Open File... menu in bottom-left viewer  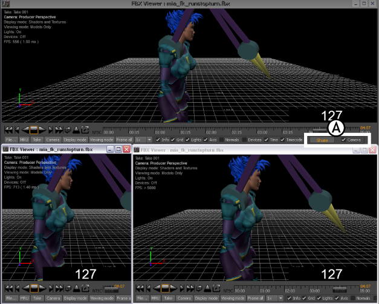(x=11, y=298)
